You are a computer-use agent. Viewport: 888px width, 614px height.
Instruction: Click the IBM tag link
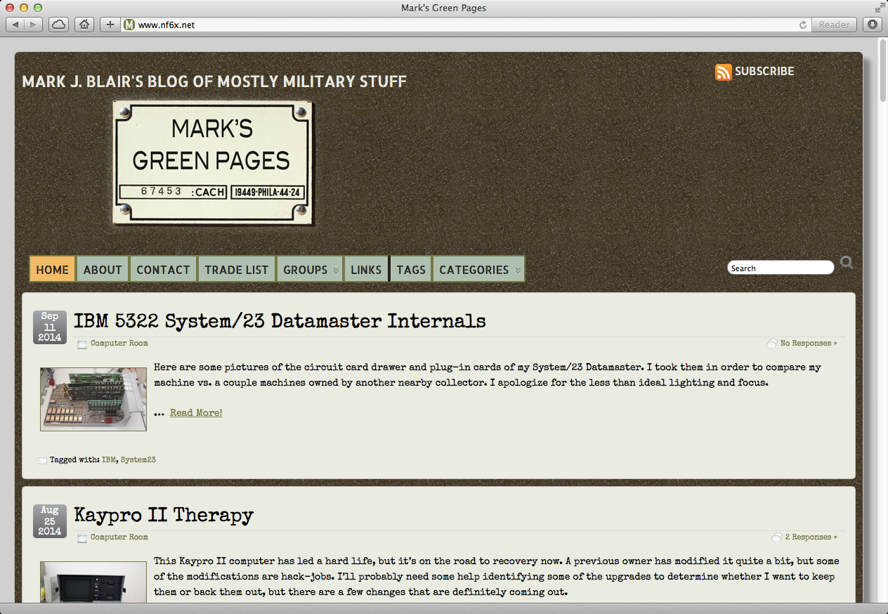tap(109, 460)
